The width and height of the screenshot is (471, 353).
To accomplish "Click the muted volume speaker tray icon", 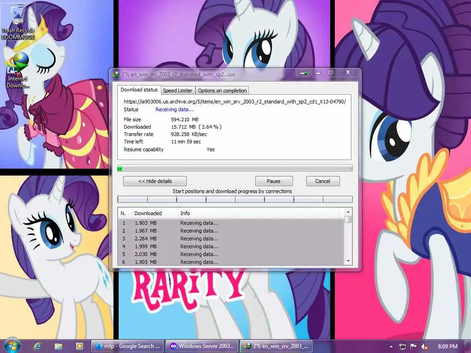I will [424, 347].
